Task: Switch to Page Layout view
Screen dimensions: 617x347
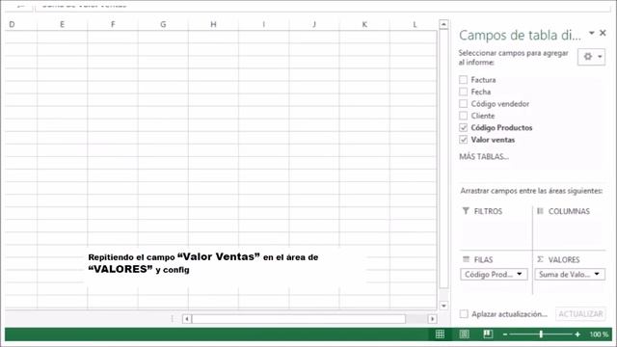Action: click(464, 334)
